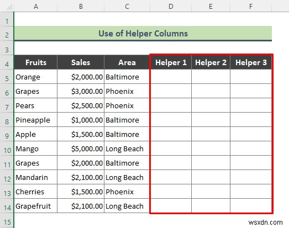The image size is (289, 228).
Task: Select Grapes cell in row 6
Action: (36, 91)
